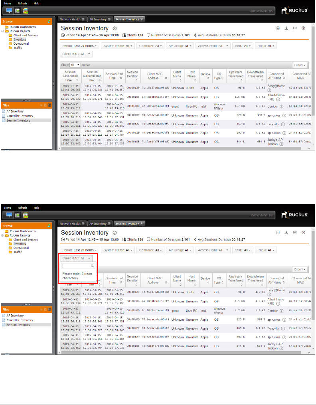
Task: Click the schedule clock icon in lower screenshot
Action: tap(303, 233)
